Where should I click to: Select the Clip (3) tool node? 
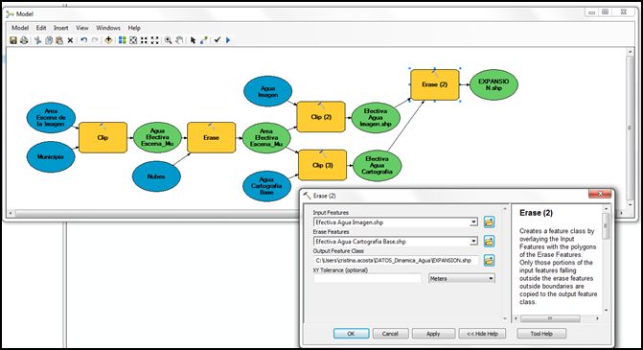pyautogui.click(x=322, y=165)
